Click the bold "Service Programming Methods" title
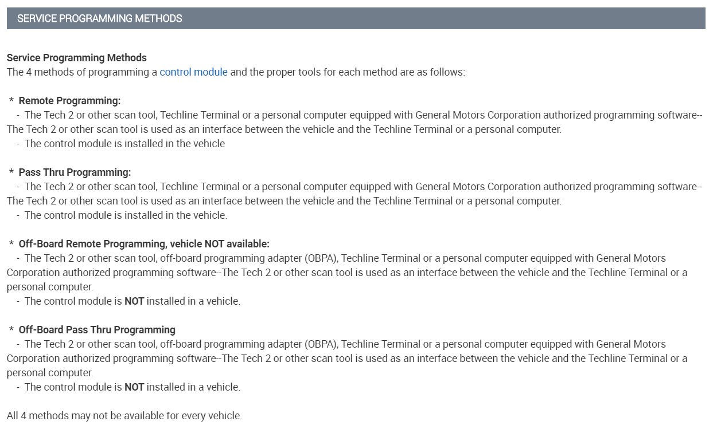Viewport: 717px width, 445px height. point(76,58)
